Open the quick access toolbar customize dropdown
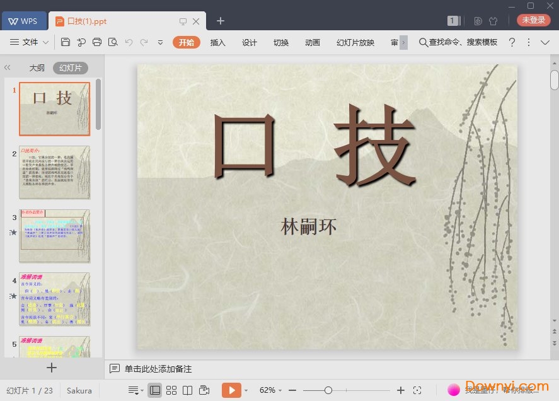Image resolution: width=559 pixels, height=401 pixels. 159,42
